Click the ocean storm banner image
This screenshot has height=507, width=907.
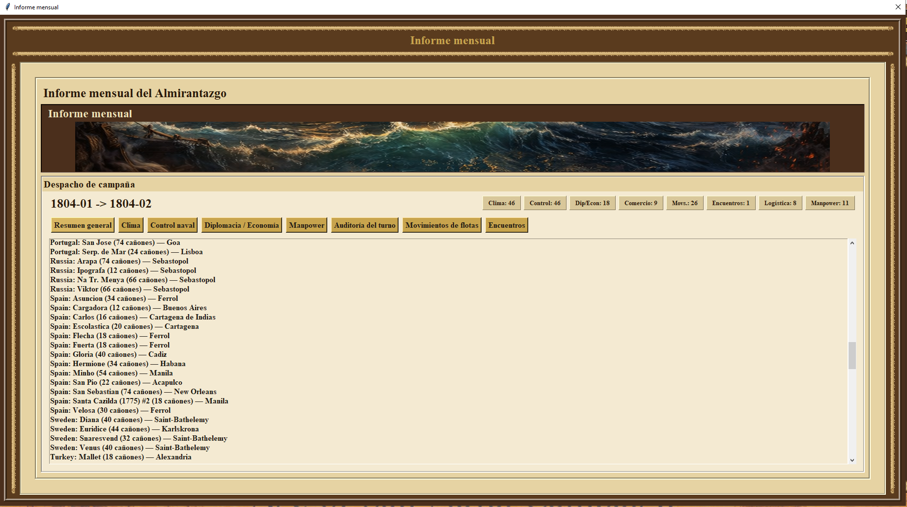point(452,147)
